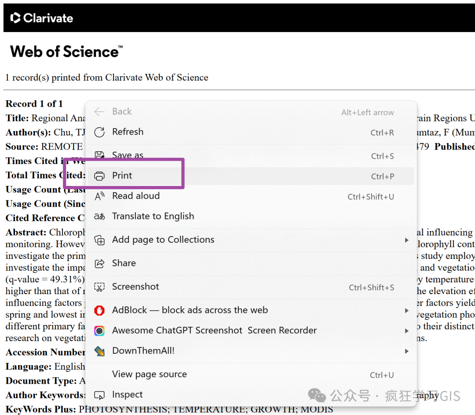Expand the Add page to Collections submenu arrow
This screenshot has width=475, height=415.
click(406, 240)
